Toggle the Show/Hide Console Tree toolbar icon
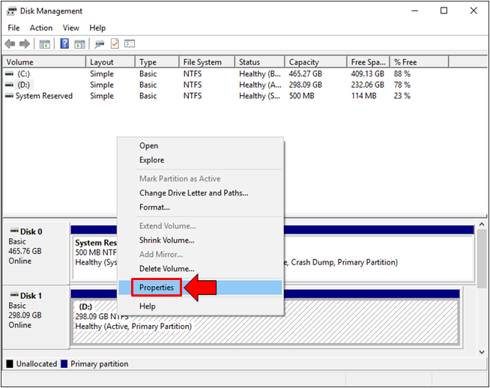The width and height of the screenshot is (490, 388). coord(45,44)
